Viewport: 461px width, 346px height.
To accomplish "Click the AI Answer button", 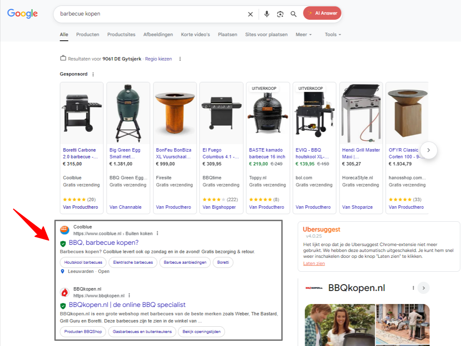I will 322,13.
